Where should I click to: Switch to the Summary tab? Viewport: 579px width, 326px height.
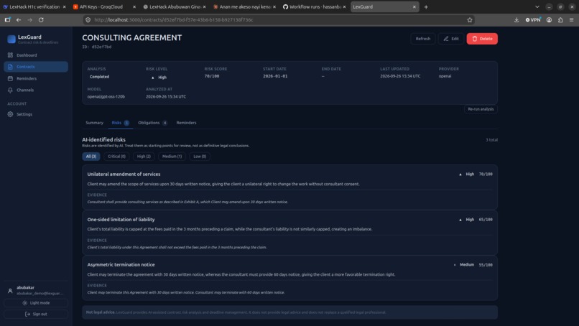[x=95, y=123]
